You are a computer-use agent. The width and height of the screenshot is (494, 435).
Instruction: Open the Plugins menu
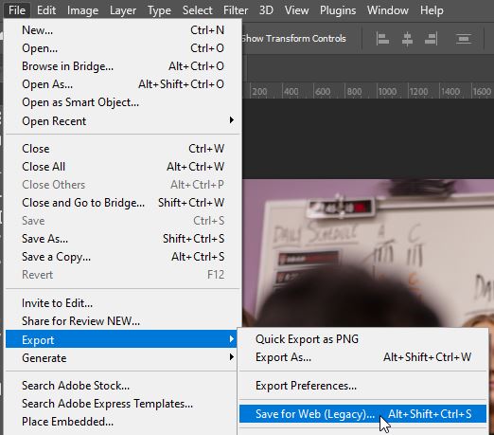pos(338,10)
